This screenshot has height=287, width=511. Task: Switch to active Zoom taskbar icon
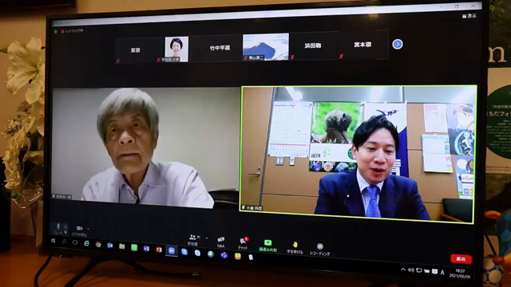[x=172, y=250]
